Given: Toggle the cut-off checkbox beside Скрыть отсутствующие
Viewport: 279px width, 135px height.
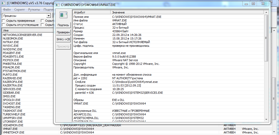Looking at the screenshot, I should click(42, 25).
